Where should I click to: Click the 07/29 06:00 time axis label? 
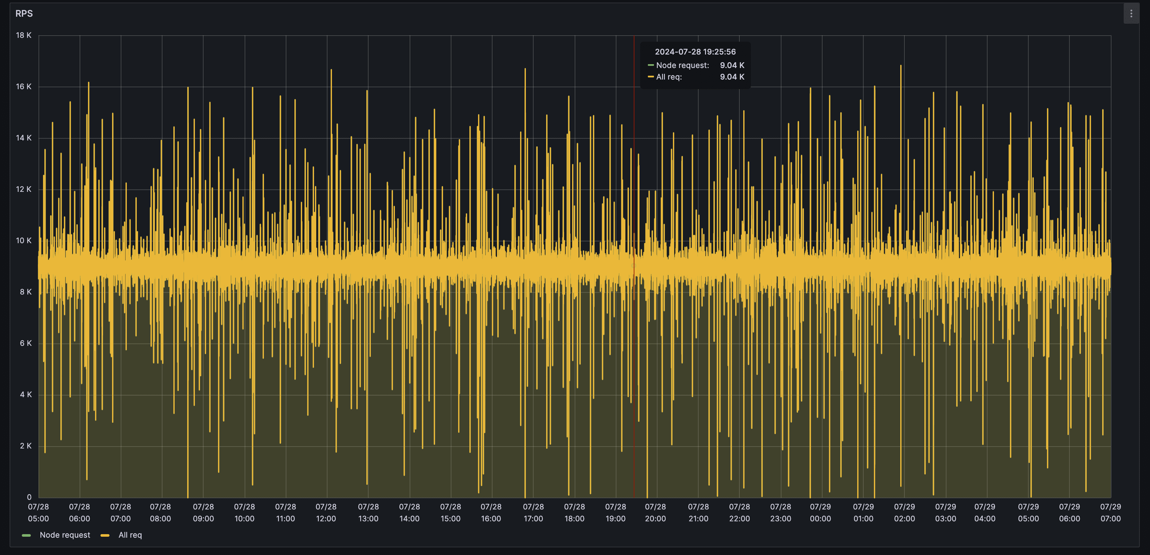pyautogui.click(x=1070, y=513)
